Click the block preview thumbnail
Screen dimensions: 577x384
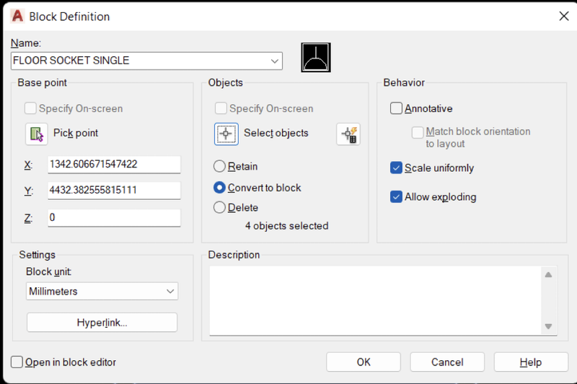(316, 58)
